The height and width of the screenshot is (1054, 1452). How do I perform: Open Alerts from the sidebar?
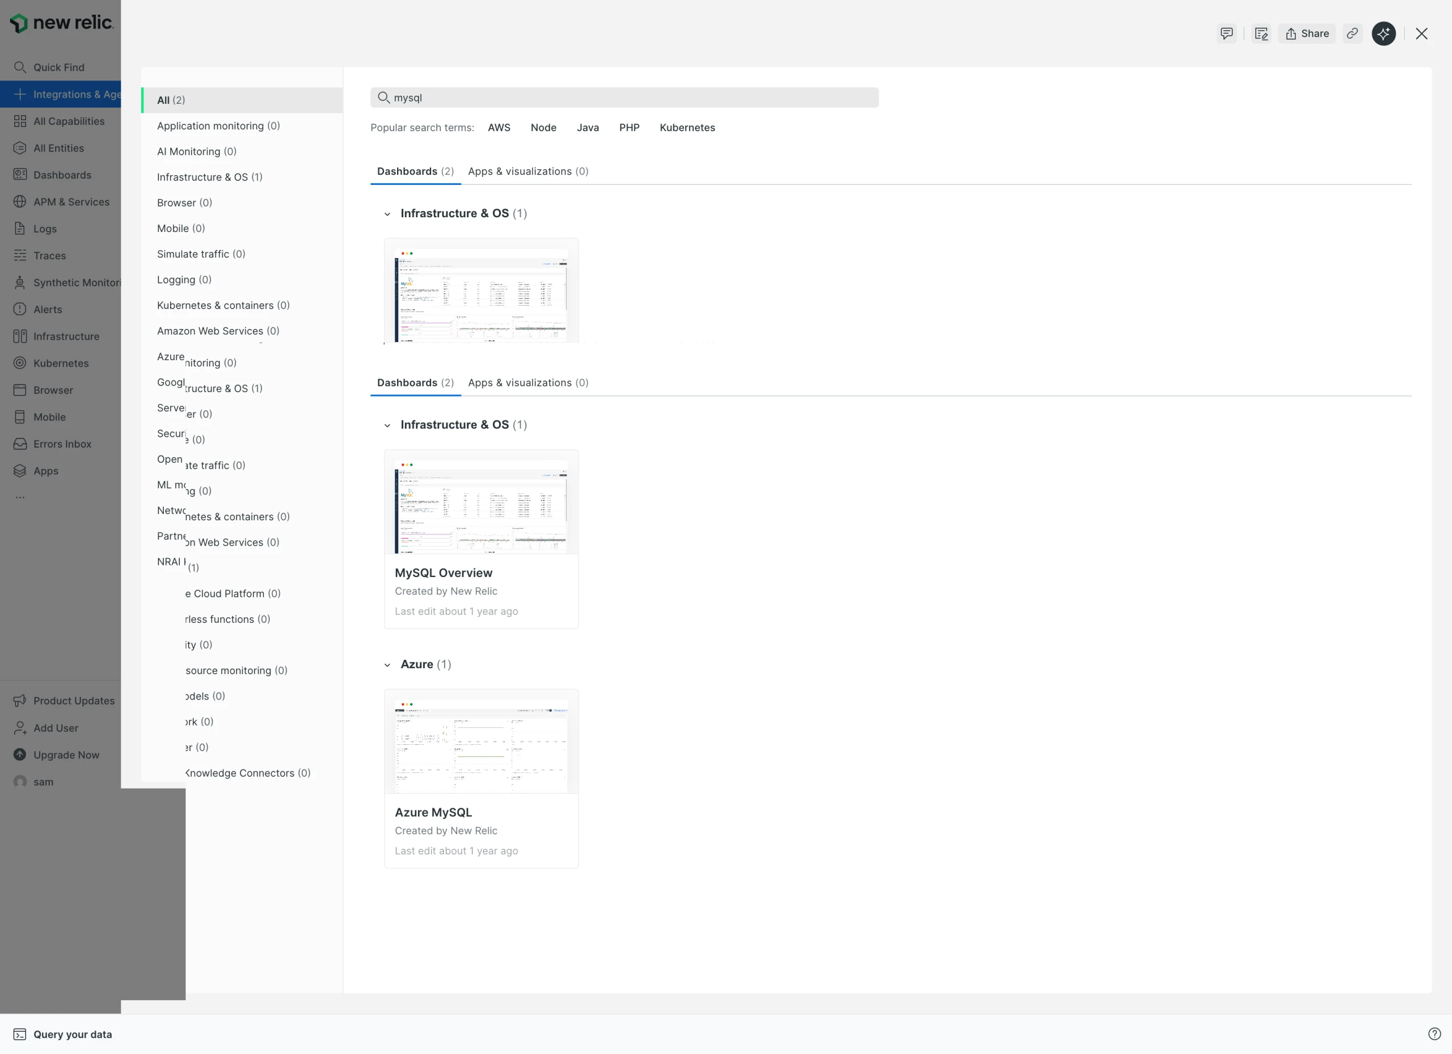point(60,309)
